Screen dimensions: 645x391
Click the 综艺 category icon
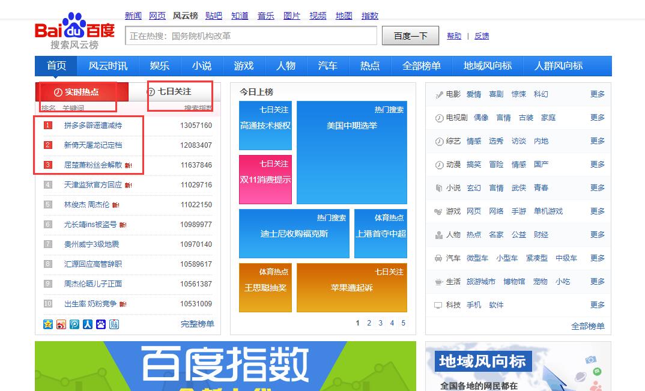pyautogui.click(x=439, y=142)
